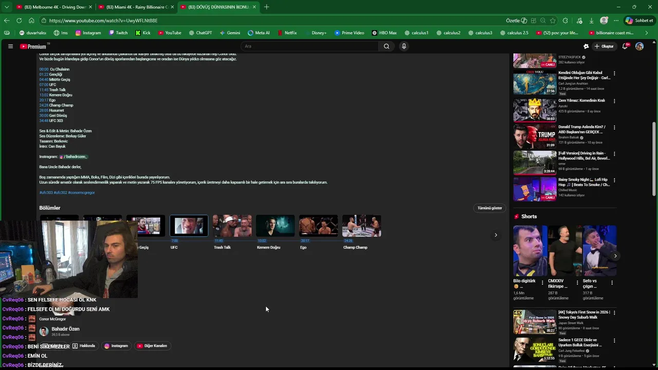Open the browser profile avatar
This screenshot has height=370, width=658.
click(604, 21)
